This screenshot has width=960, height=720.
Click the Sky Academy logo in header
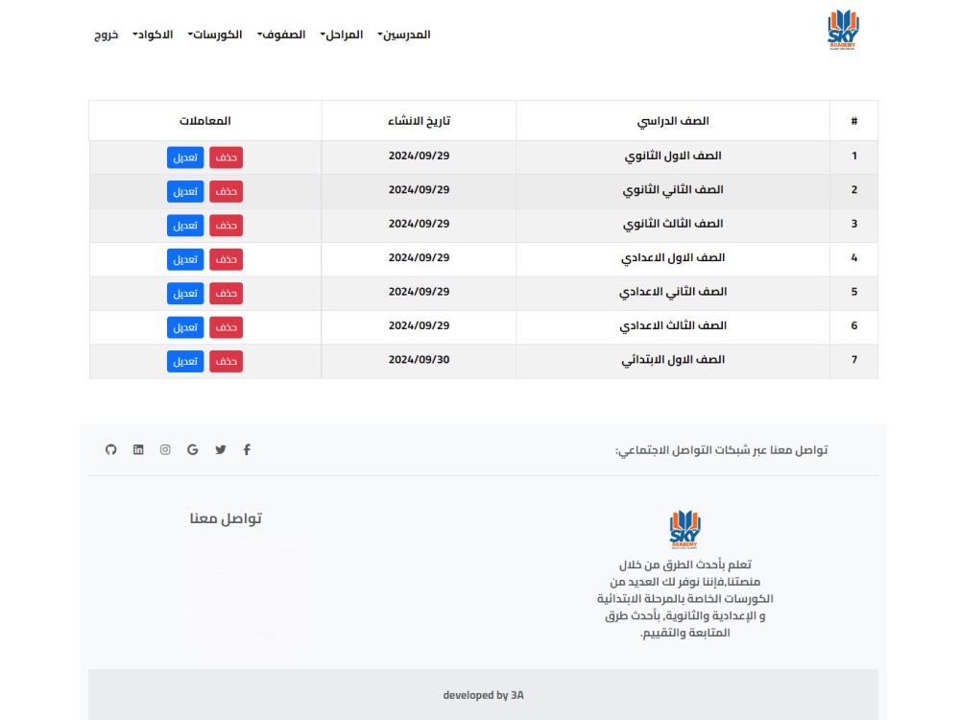click(x=843, y=30)
